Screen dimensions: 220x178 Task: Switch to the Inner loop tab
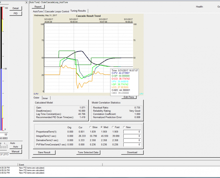coord(45,98)
